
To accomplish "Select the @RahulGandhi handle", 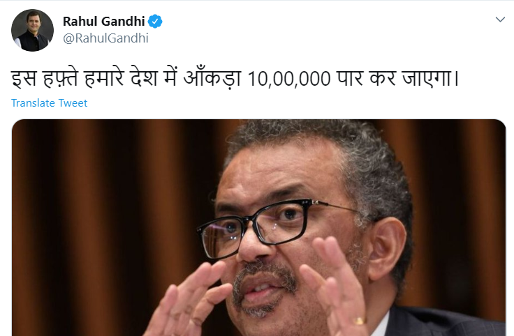I will tap(105, 38).
